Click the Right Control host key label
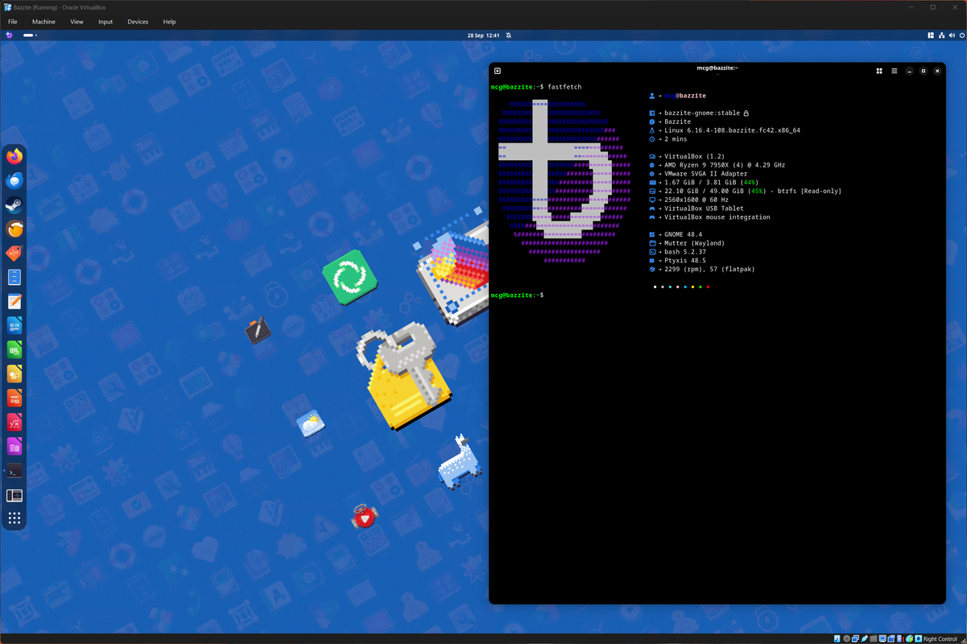Viewport: 967px width, 644px height. pos(940,638)
